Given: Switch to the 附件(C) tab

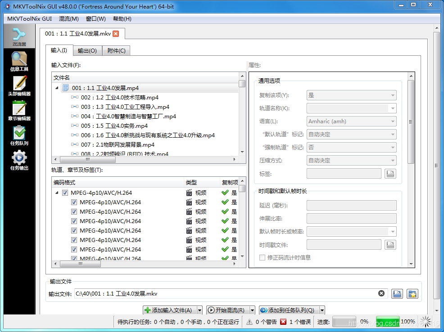Looking at the screenshot, I should coord(116,51).
